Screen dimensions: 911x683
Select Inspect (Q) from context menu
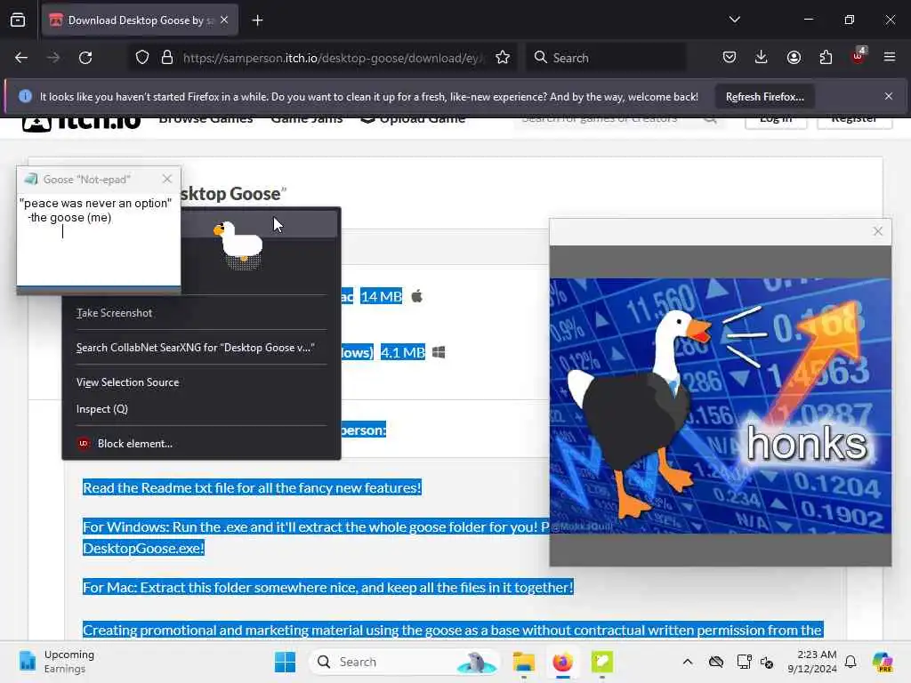pos(201,409)
